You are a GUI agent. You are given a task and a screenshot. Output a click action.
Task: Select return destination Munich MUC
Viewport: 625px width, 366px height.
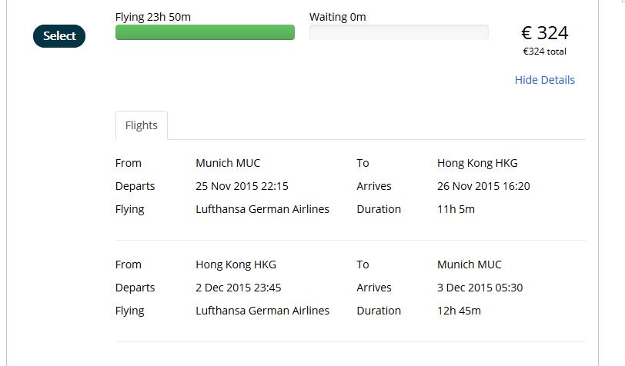coord(469,265)
